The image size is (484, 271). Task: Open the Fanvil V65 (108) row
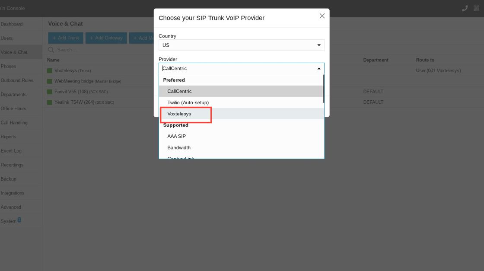[81, 92]
